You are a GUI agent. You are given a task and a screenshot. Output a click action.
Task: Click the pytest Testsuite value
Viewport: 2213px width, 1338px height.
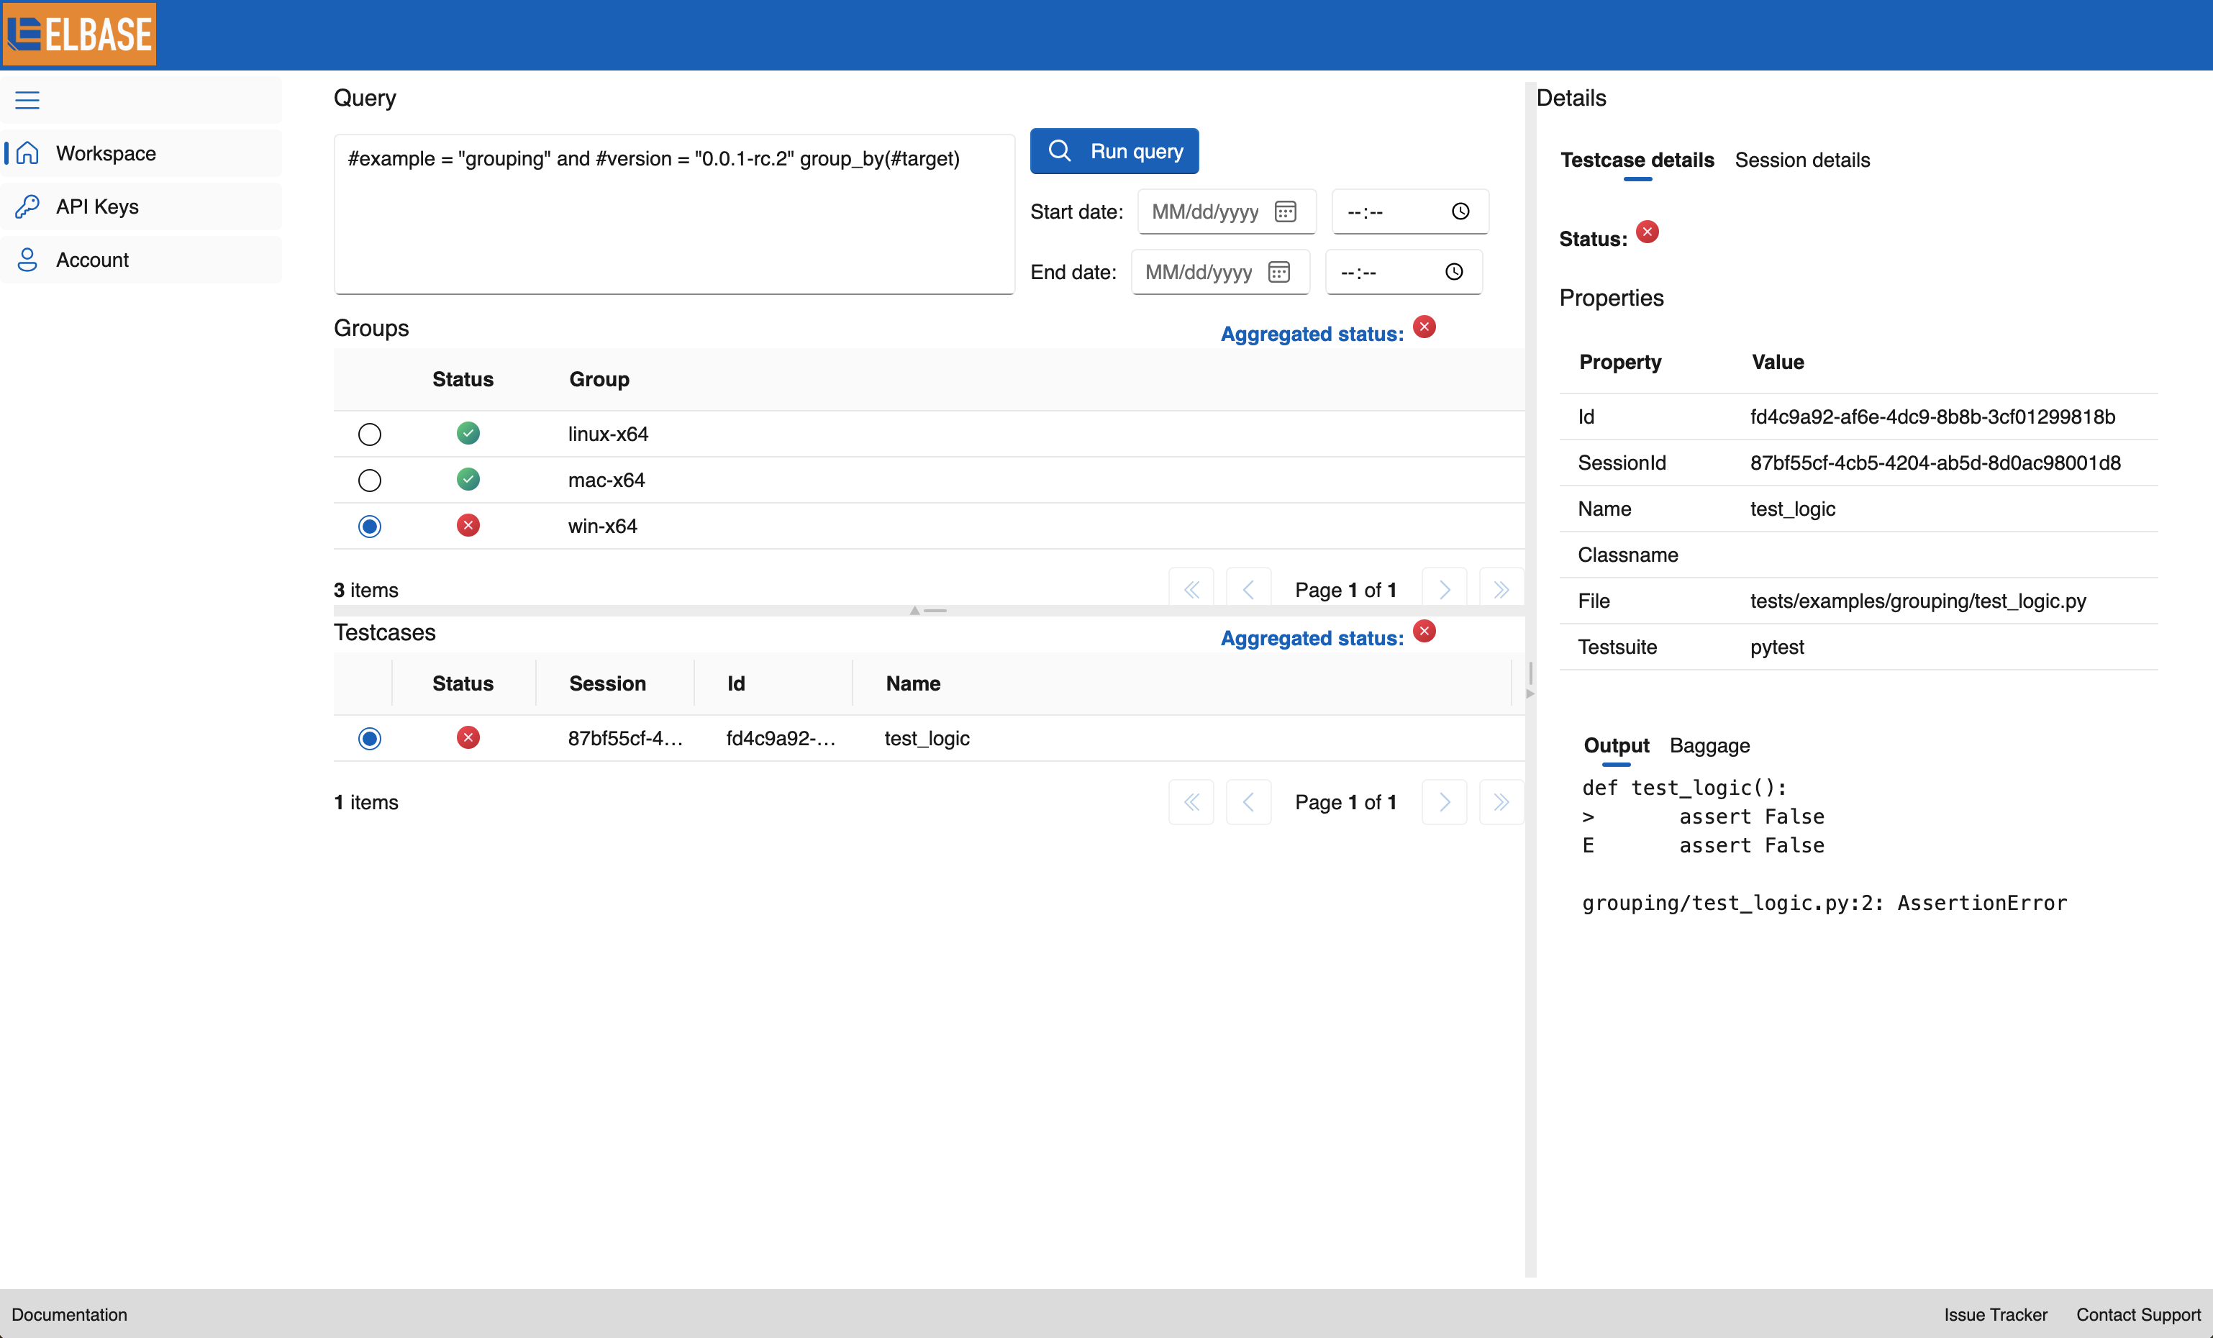(x=1776, y=647)
